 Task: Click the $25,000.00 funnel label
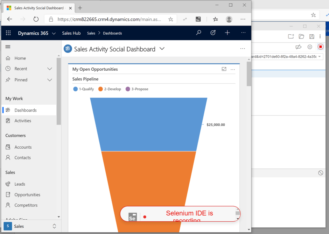(216, 125)
